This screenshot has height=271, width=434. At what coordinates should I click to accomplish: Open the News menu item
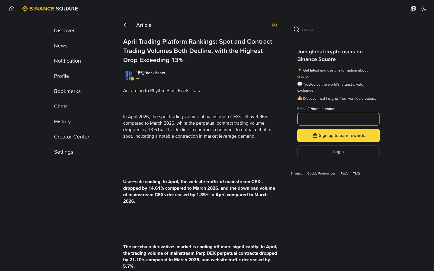(x=60, y=46)
